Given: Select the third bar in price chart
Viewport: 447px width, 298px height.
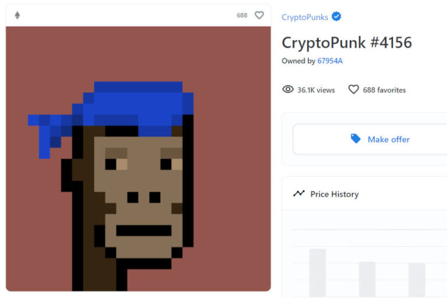Looking at the screenshot, I should pos(417,280).
